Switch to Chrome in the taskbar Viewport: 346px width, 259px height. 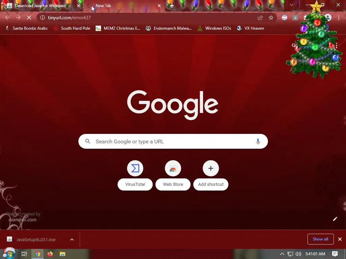tap(38, 254)
